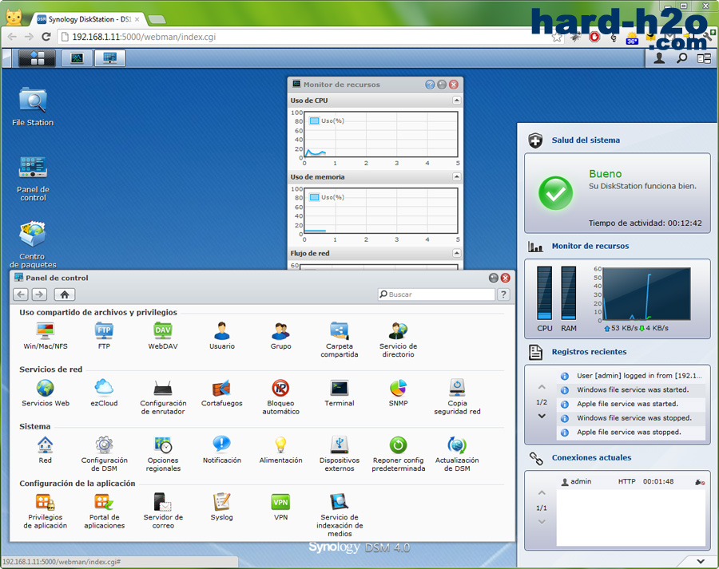This screenshot has height=569, width=719.
Task: Open Usuario settings
Action: click(222, 336)
